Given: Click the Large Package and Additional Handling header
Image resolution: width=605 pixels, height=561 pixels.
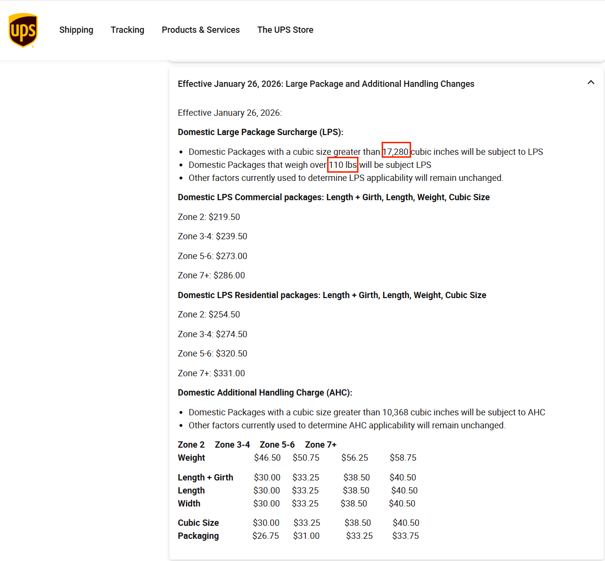Looking at the screenshot, I should (x=326, y=84).
